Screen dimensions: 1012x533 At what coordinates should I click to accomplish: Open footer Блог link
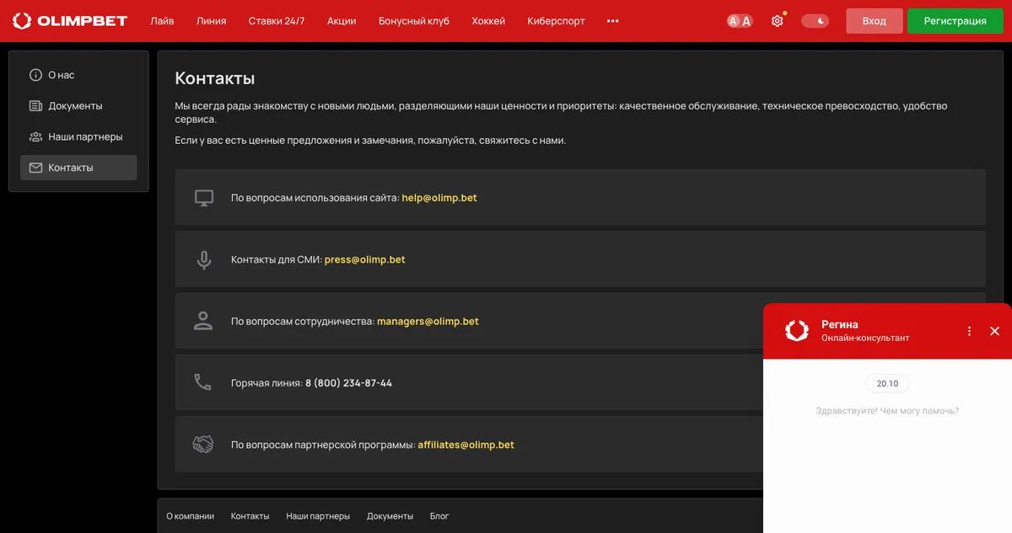click(439, 516)
